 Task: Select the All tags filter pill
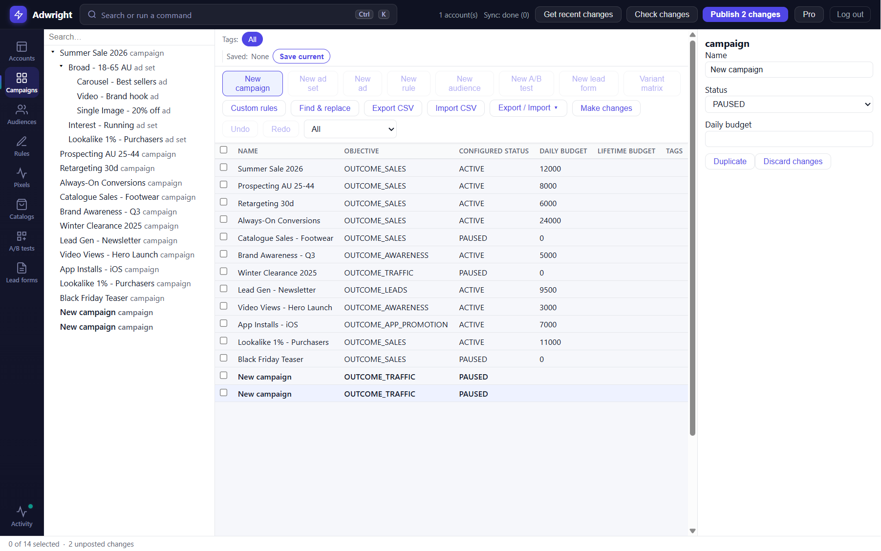(x=252, y=40)
